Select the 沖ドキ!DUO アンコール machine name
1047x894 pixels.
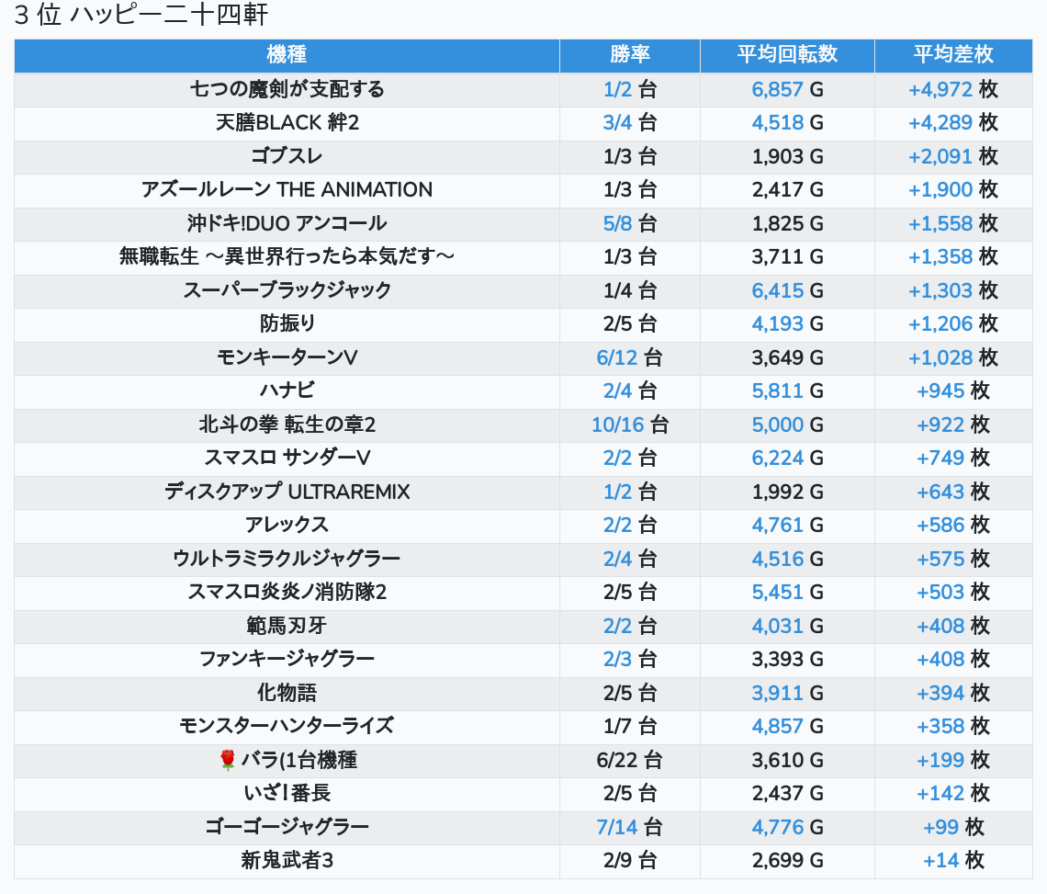point(287,223)
